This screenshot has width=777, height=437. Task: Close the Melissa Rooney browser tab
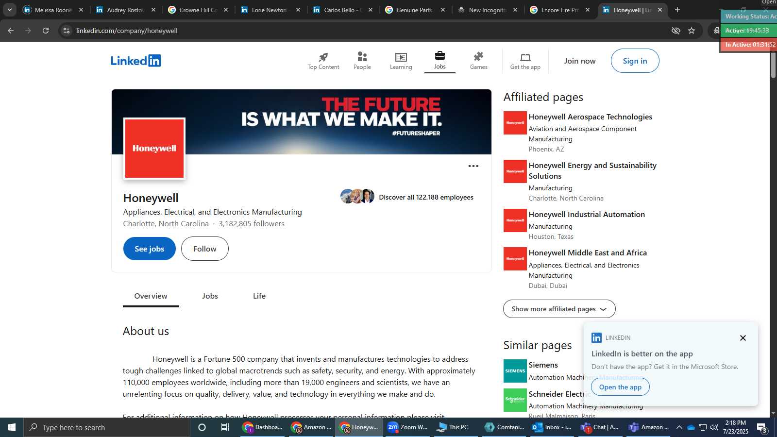click(x=81, y=10)
